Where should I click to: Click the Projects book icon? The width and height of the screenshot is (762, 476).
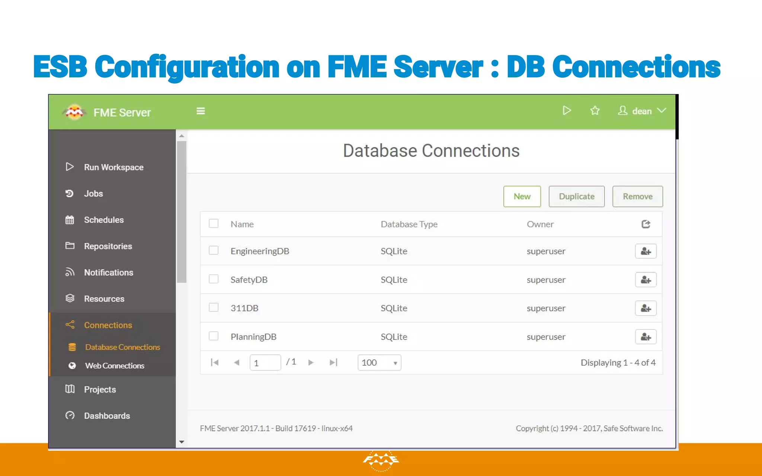pos(70,389)
